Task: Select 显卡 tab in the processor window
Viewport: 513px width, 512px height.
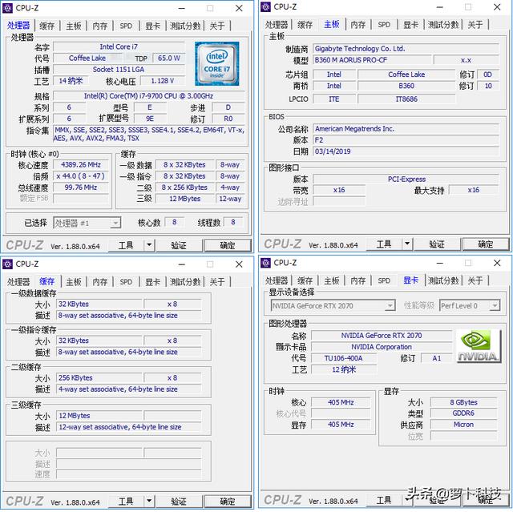Action: [153, 26]
